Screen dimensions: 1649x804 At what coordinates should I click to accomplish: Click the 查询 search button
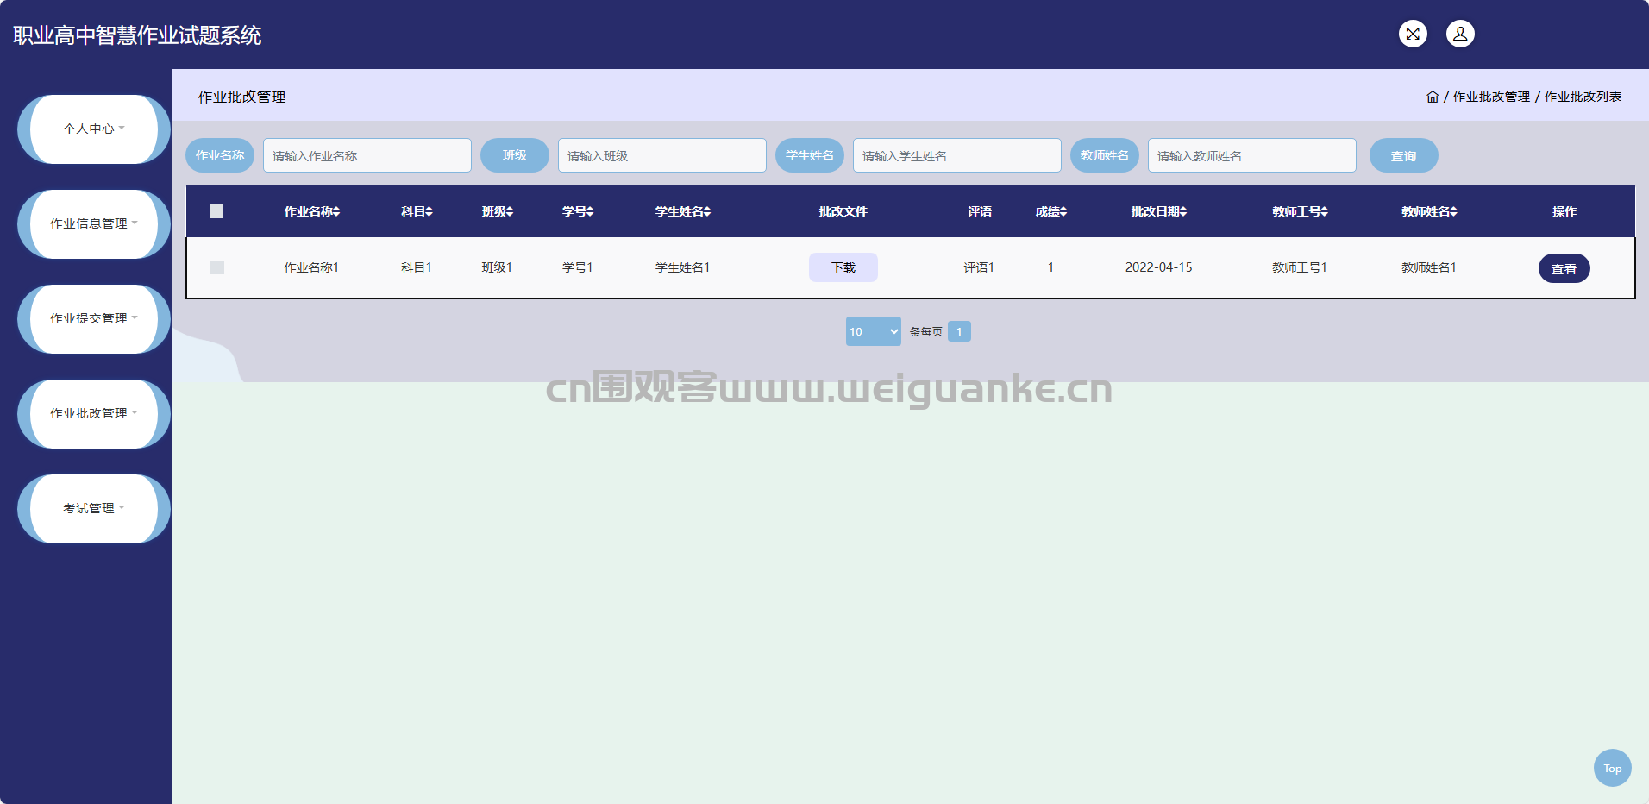(x=1404, y=155)
